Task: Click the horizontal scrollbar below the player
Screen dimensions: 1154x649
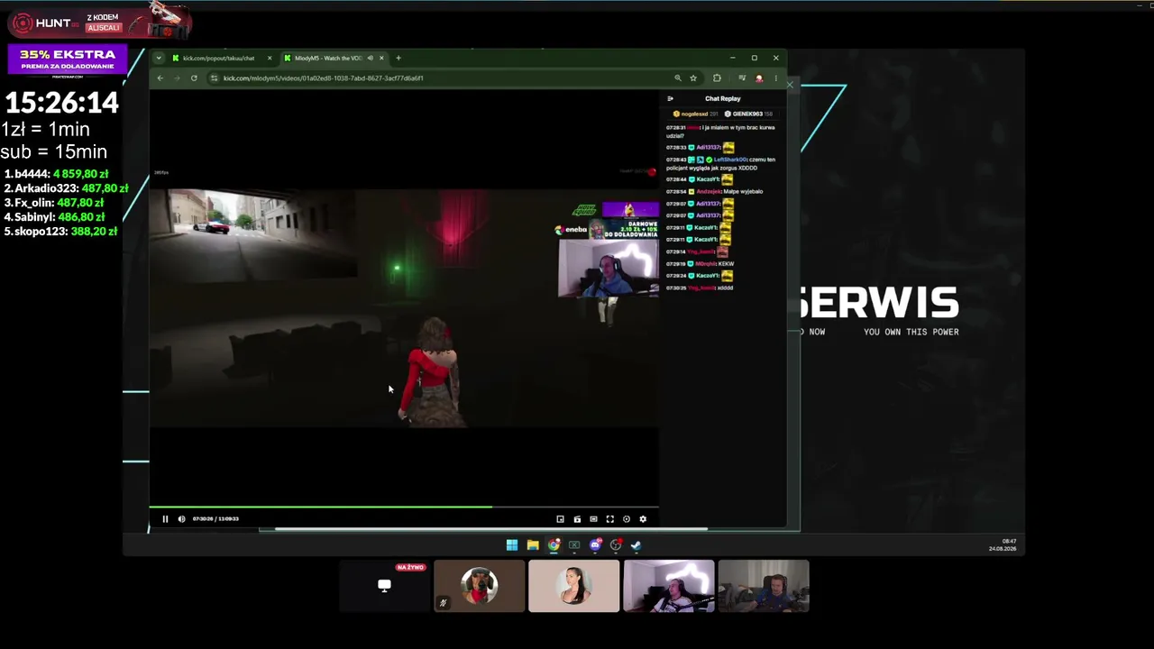Action: [491, 529]
